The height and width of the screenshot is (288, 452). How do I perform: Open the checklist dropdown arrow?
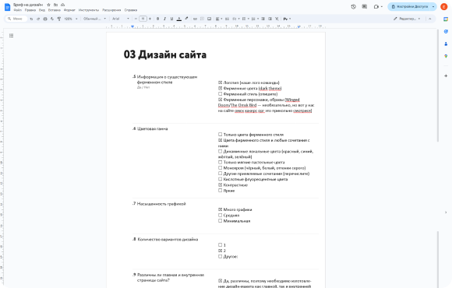[238, 19]
